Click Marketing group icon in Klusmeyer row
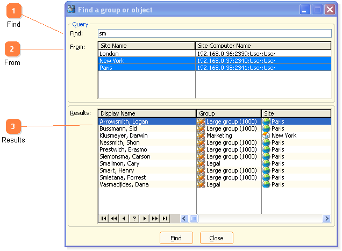The image size is (342, 251). point(201,135)
